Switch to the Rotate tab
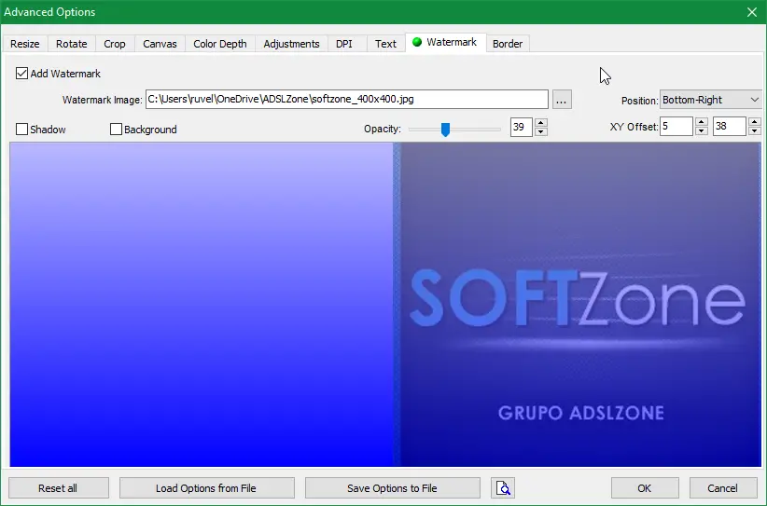This screenshot has height=506, width=767. pyautogui.click(x=72, y=44)
